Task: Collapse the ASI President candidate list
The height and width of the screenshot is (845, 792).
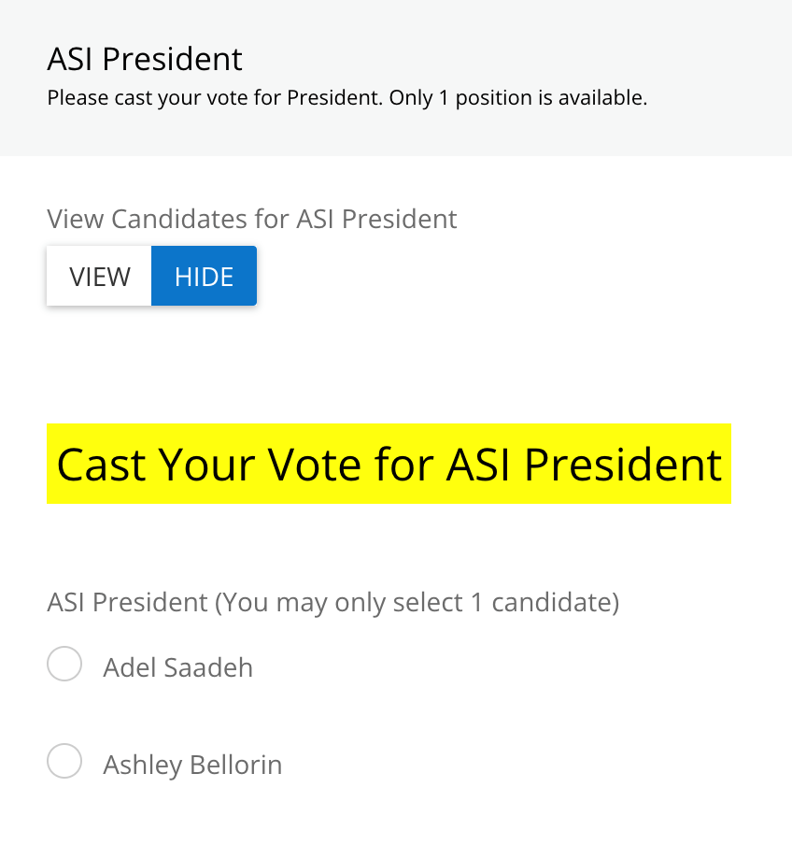Action: (x=204, y=276)
